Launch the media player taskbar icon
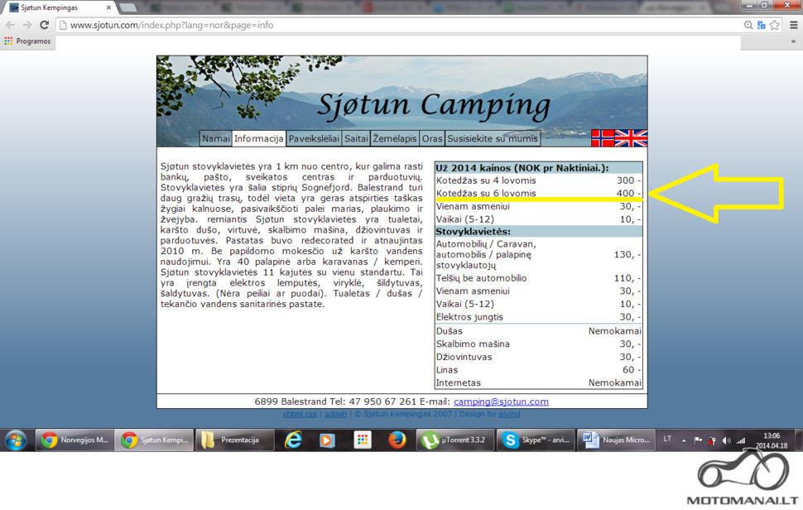Image resolution: width=803 pixels, height=510 pixels. (x=327, y=440)
